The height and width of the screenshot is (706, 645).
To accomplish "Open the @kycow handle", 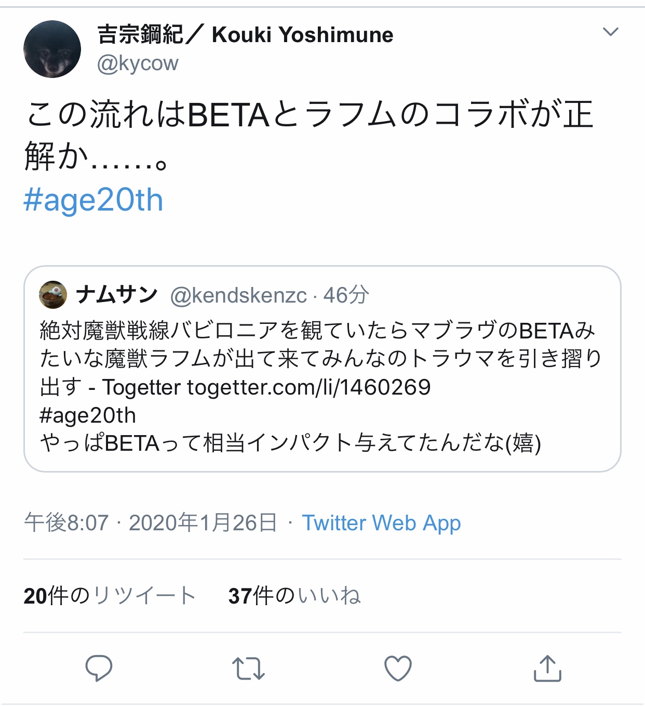I will [x=138, y=63].
